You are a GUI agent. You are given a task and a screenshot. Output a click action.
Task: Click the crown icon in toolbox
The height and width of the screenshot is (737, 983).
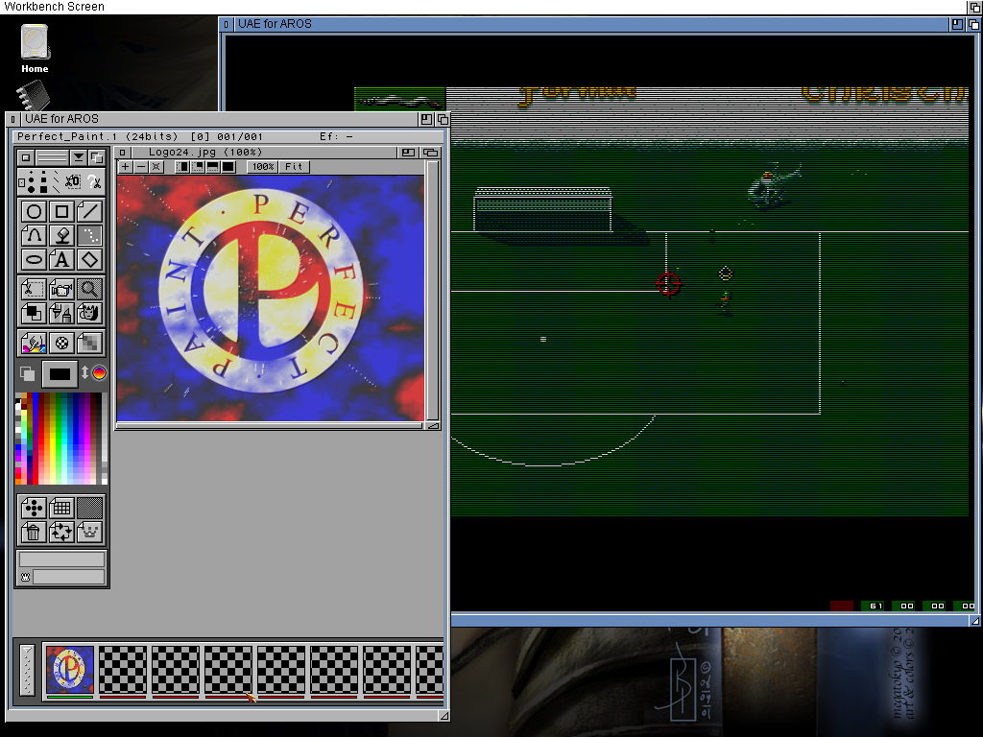point(89,532)
